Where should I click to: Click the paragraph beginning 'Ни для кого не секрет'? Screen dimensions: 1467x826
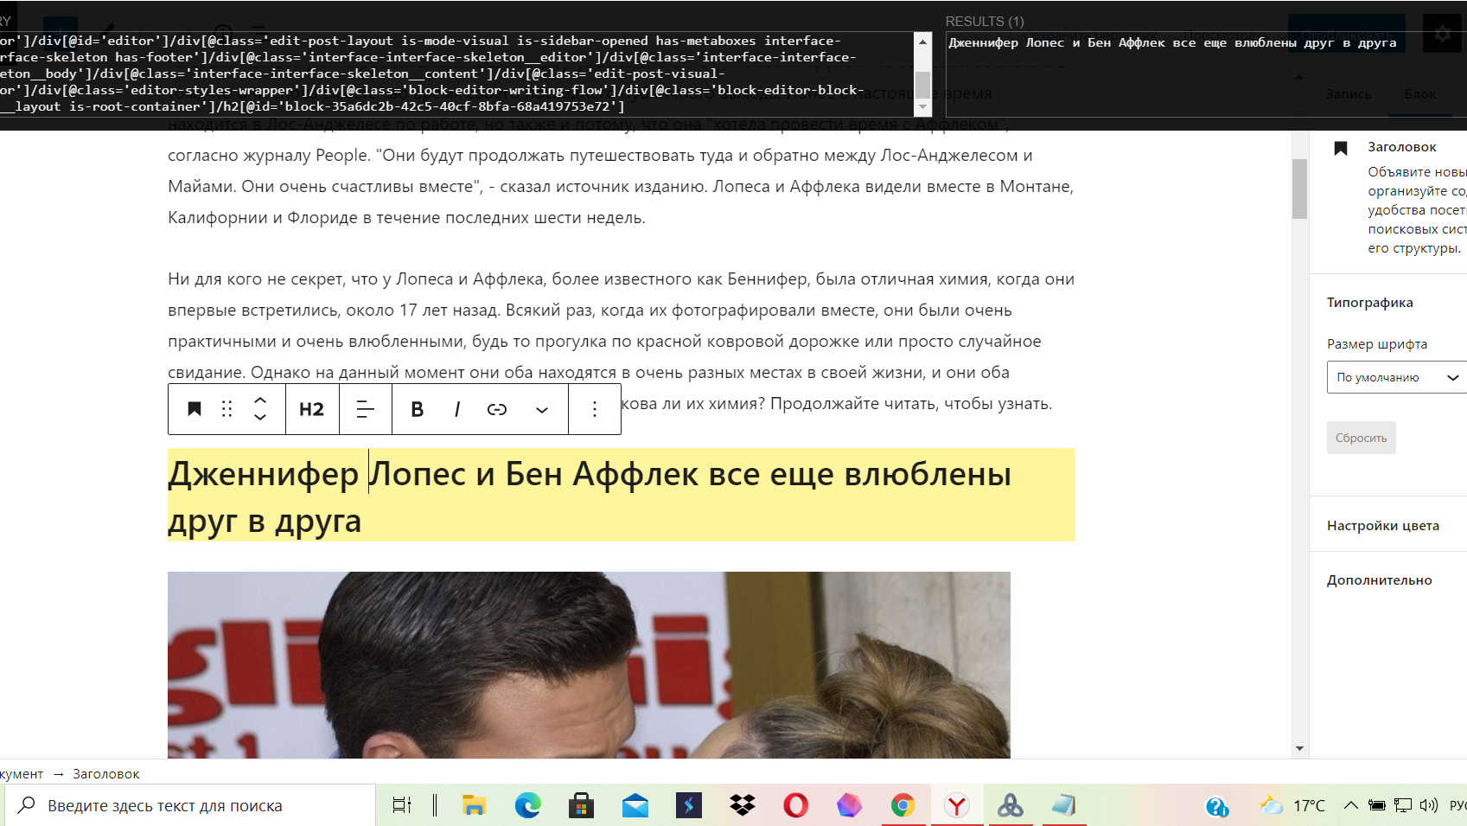622,342
